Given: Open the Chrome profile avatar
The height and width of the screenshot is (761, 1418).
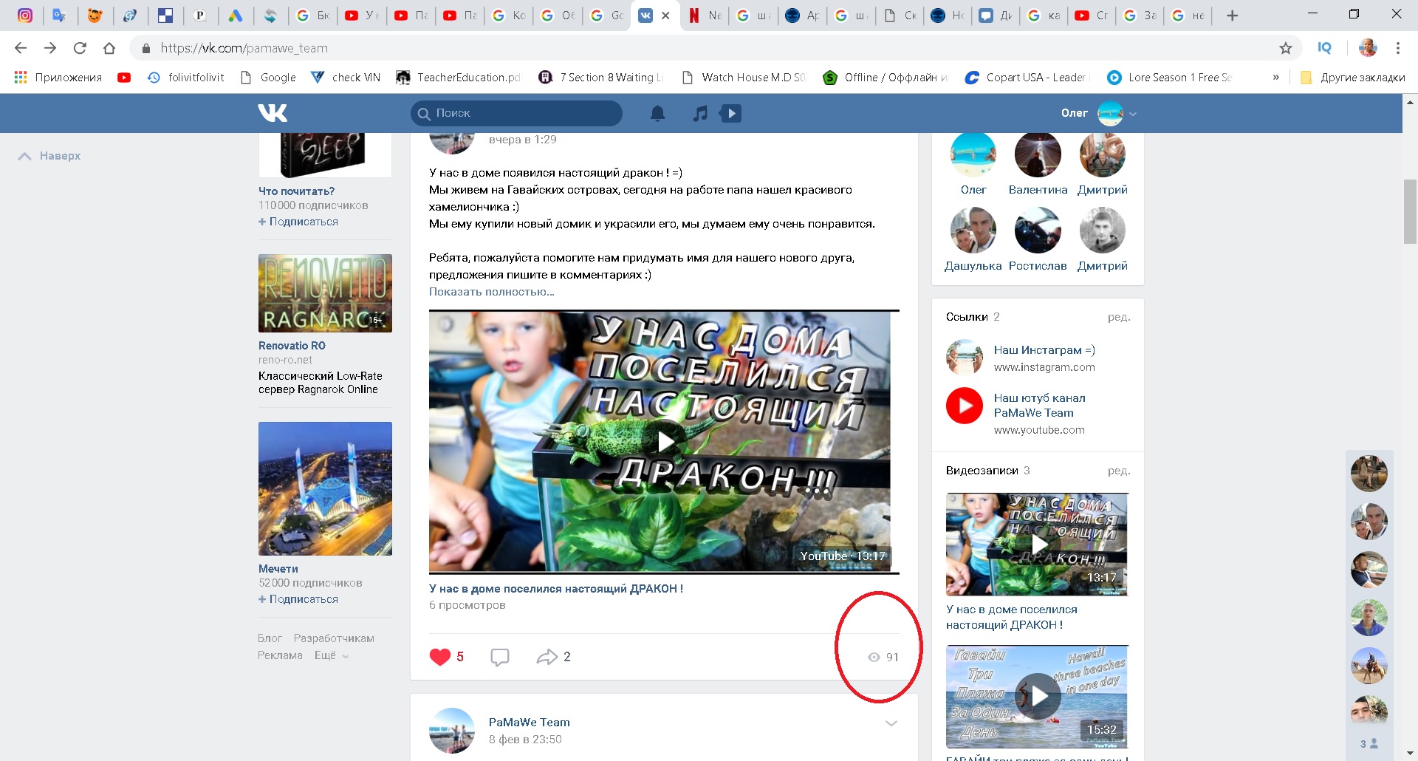Looking at the screenshot, I should [x=1368, y=48].
